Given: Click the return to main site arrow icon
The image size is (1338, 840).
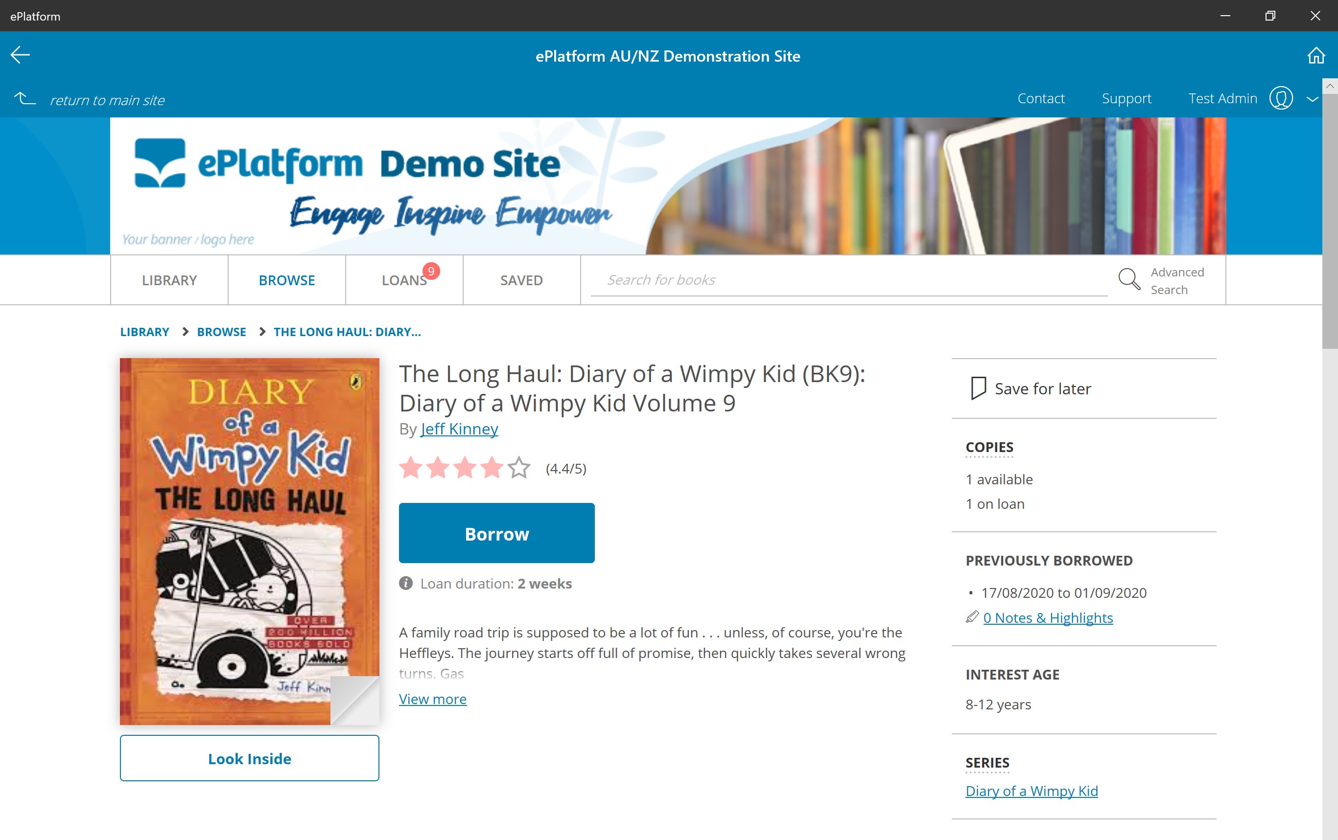Looking at the screenshot, I should pyautogui.click(x=25, y=99).
